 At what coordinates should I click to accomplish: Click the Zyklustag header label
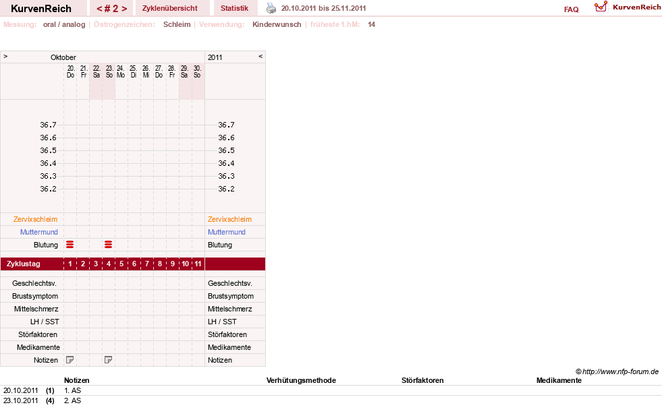[23, 264]
